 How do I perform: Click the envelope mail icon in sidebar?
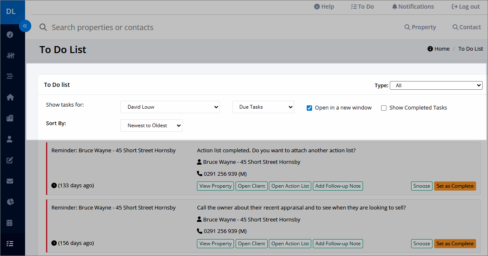(10, 181)
